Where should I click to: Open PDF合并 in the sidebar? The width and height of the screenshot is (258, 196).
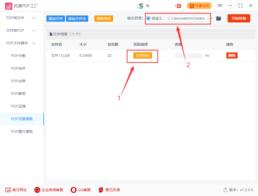(x=18, y=68)
